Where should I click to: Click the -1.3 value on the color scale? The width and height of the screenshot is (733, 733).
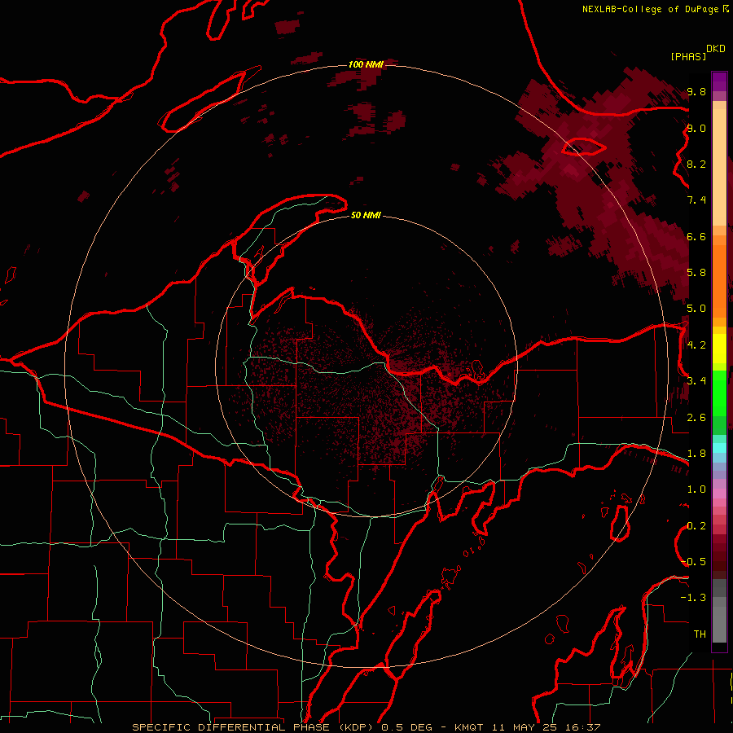point(693,598)
